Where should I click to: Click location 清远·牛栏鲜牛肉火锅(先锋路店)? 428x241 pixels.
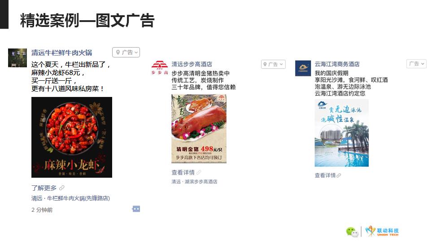point(71,198)
